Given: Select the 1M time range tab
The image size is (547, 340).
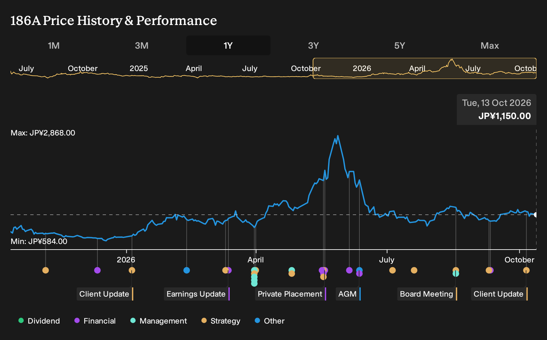Looking at the screenshot, I should point(54,45).
